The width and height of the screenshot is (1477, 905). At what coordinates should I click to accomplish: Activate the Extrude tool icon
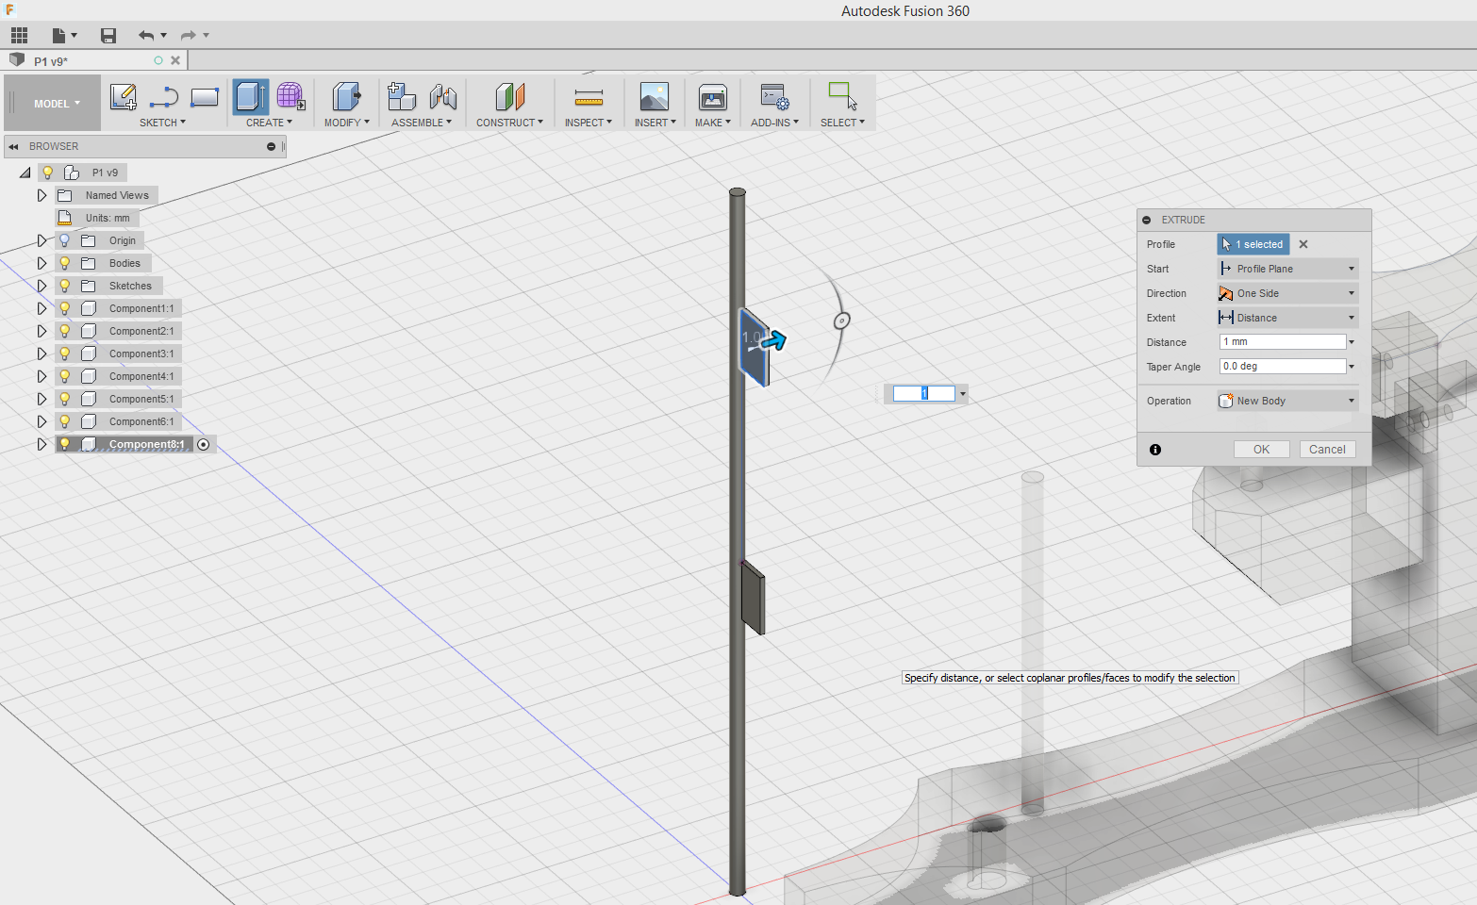[x=251, y=97]
